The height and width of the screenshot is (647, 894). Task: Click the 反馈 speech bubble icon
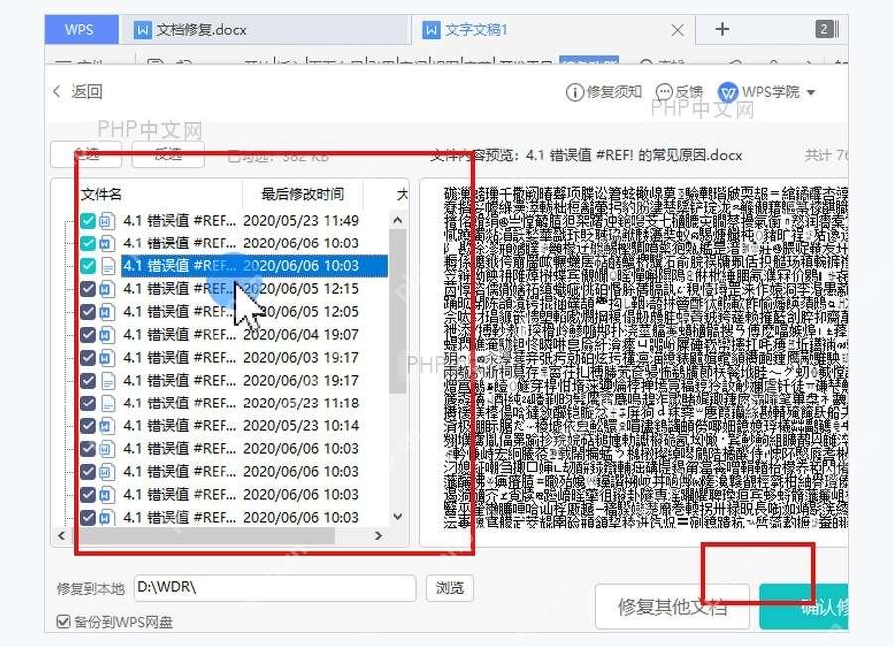(664, 92)
